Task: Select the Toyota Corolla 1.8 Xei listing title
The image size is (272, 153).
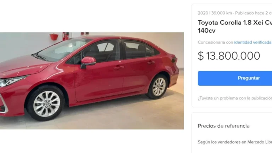Action: coord(235,27)
